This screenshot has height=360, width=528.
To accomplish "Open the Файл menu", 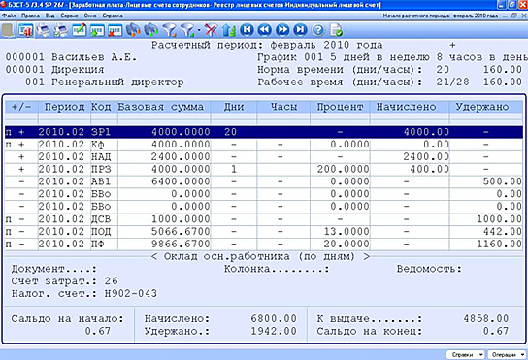I will (x=9, y=16).
